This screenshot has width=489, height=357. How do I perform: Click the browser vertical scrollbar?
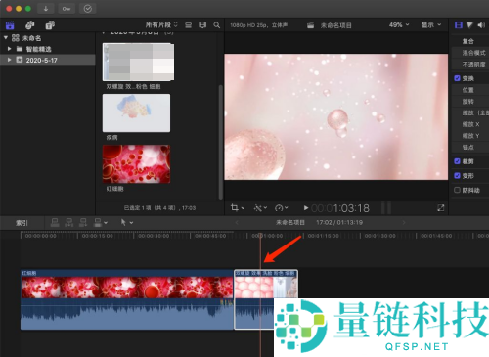(x=221, y=142)
